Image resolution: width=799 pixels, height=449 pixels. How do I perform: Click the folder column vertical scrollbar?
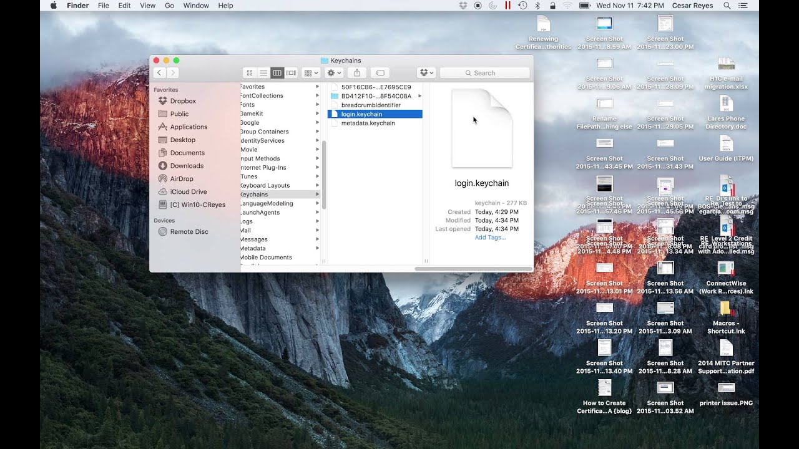click(x=324, y=175)
